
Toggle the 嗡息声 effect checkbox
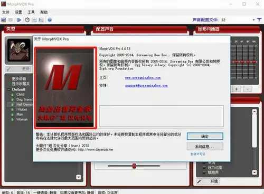(204, 172)
